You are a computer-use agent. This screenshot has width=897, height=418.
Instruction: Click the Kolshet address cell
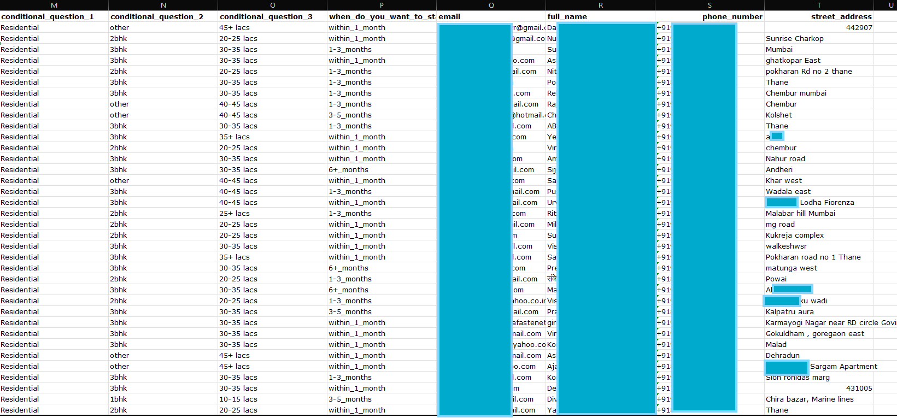coord(819,115)
